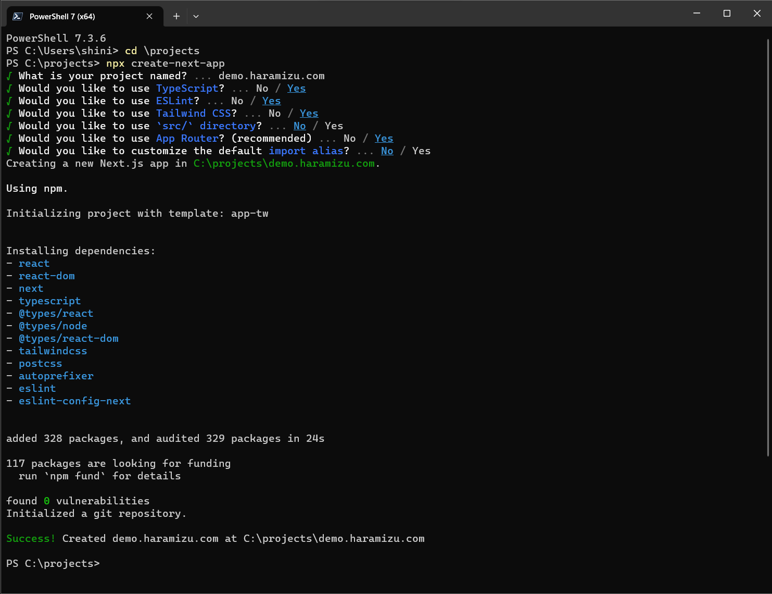
Task: Click the underlined No on the src/ directory line
Action: pos(299,126)
